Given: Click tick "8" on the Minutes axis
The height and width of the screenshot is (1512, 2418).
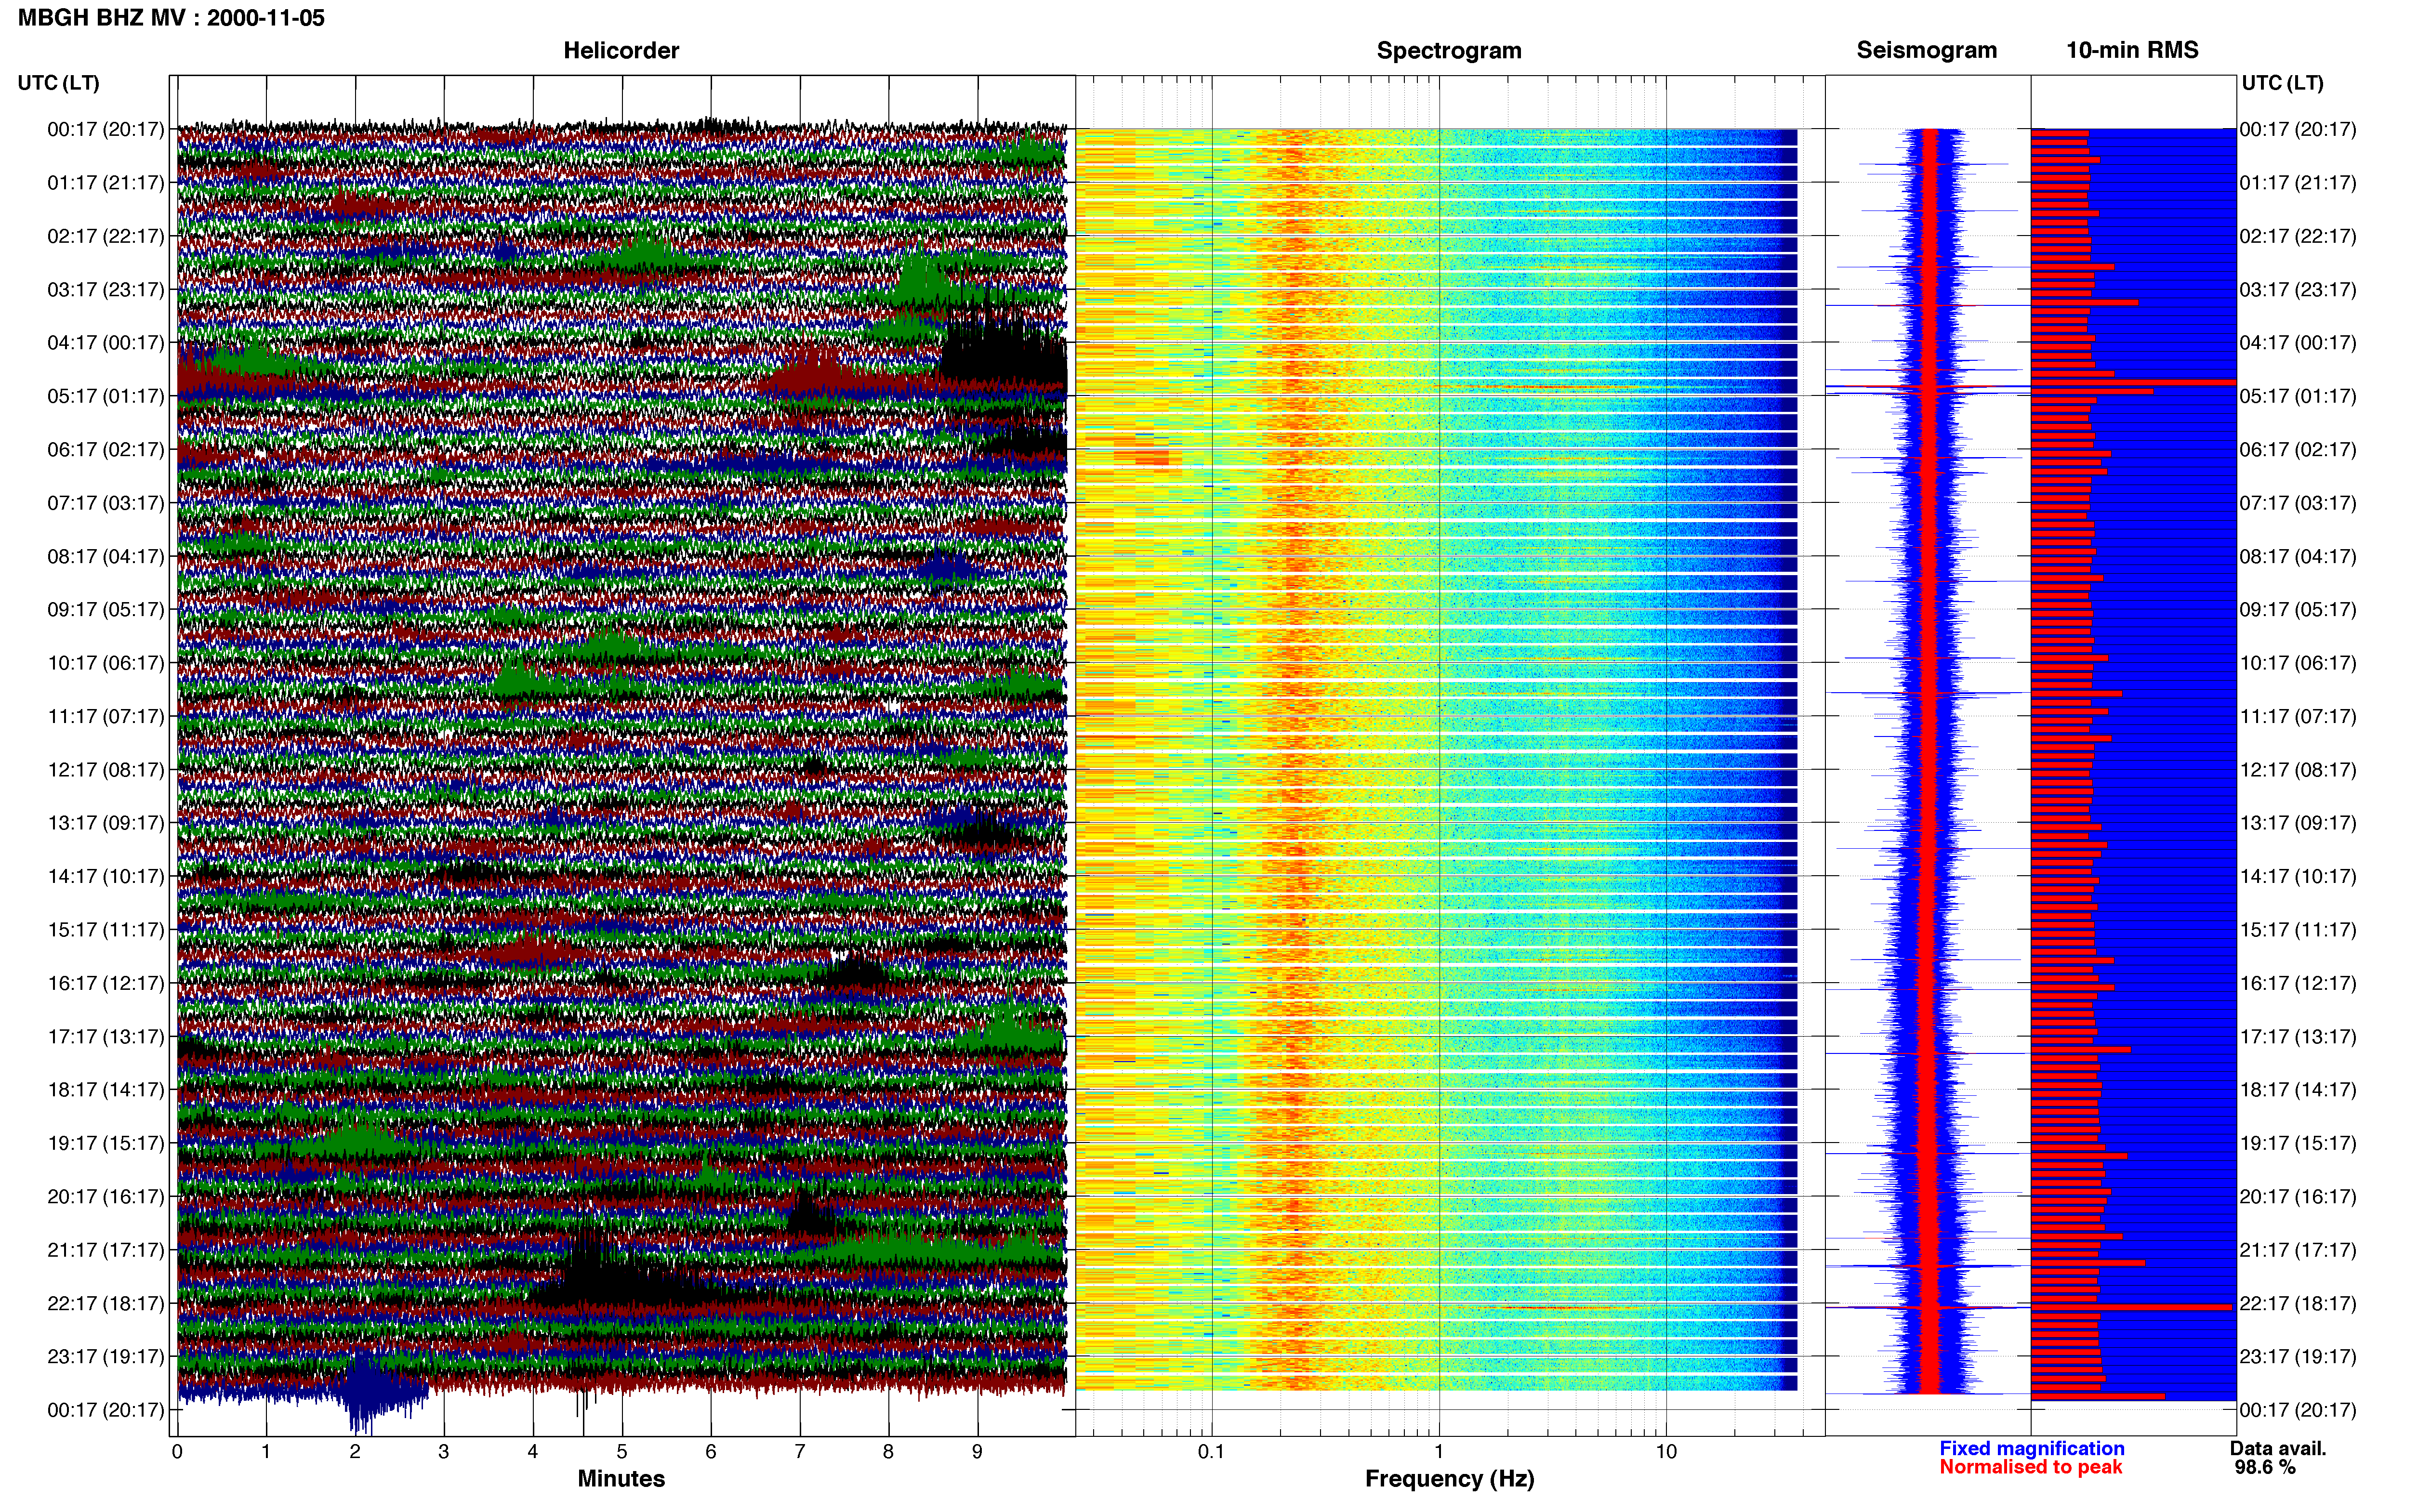Looking at the screenshot, I should tap(888, 1452).
